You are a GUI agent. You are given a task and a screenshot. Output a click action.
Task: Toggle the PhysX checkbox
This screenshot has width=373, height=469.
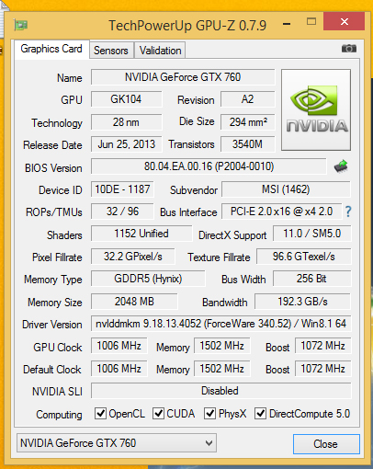point(209,413)
